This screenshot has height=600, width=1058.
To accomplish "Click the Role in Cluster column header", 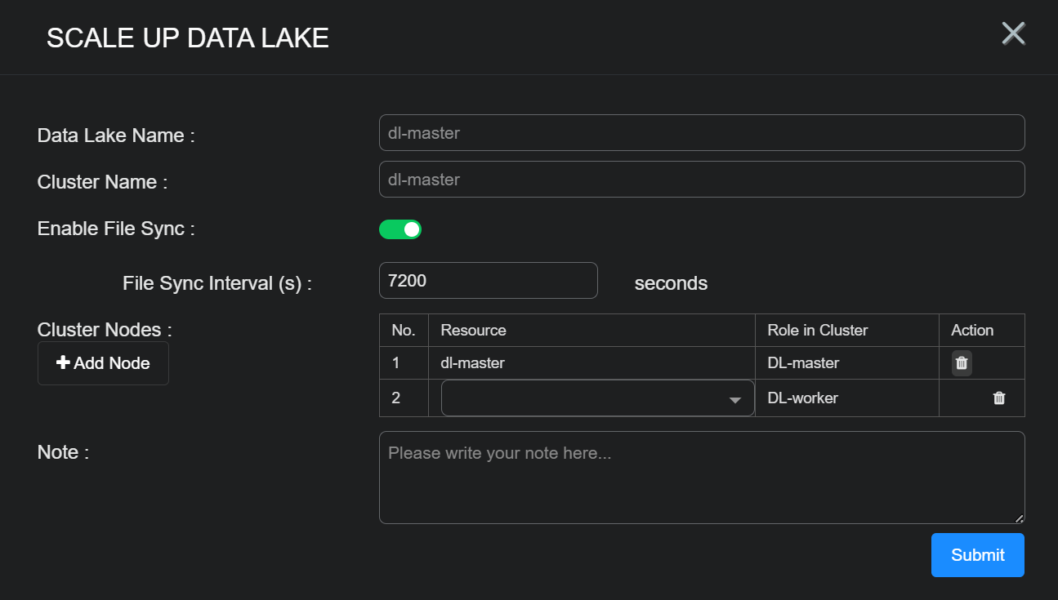I will coord(817,331).
